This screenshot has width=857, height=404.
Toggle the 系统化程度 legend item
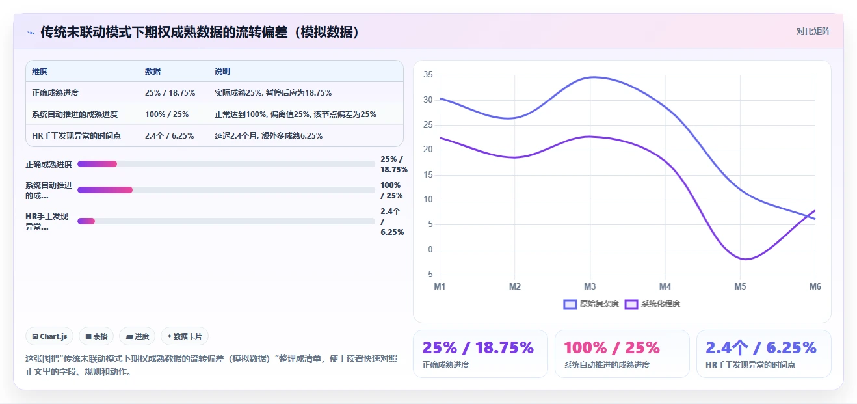click(652, 304)
